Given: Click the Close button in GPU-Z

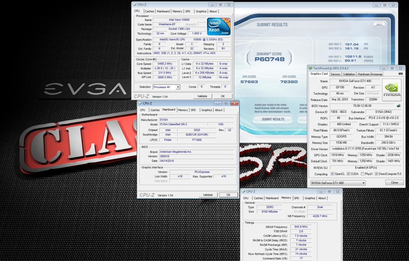Looking at the screenshot, I should click(394, 183).
